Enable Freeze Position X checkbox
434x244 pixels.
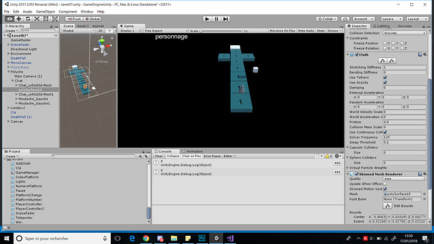pos(385,43)
